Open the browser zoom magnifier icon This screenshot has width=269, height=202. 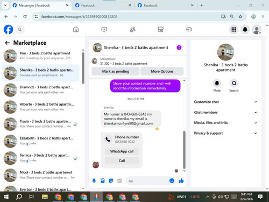[x=232, y=17]
